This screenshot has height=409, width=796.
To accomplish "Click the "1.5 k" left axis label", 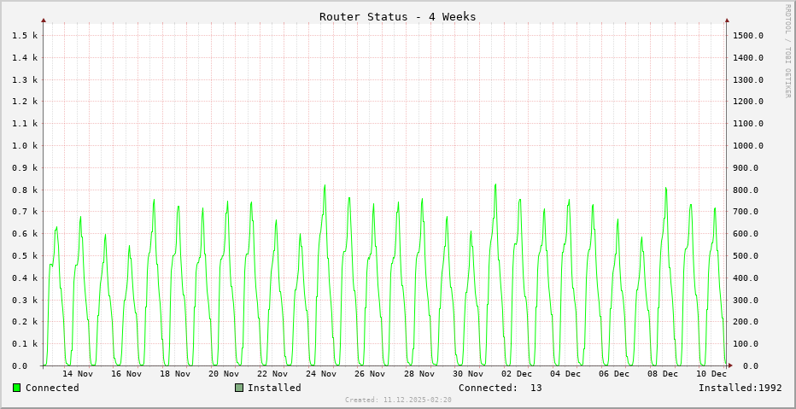I will [24, 35].
